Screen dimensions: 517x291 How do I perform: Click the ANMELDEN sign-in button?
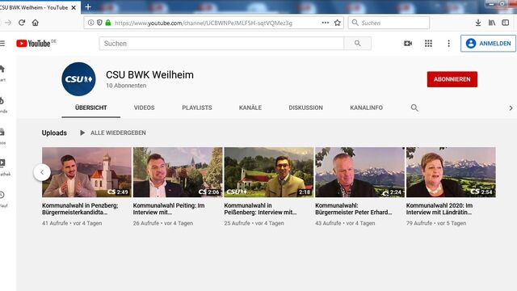[488, 43]
